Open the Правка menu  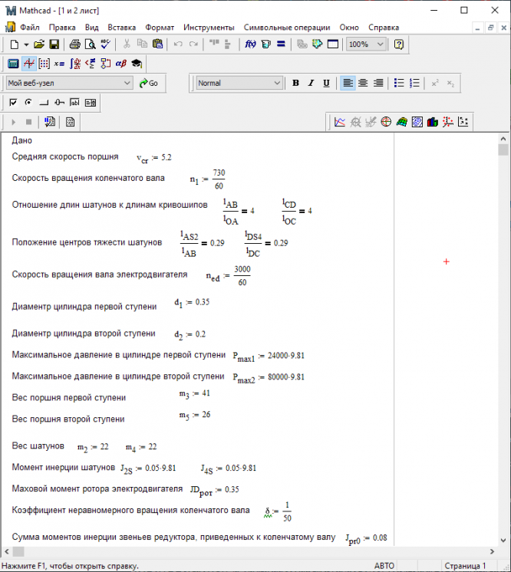pyautogui.click(x=62, y=28)
